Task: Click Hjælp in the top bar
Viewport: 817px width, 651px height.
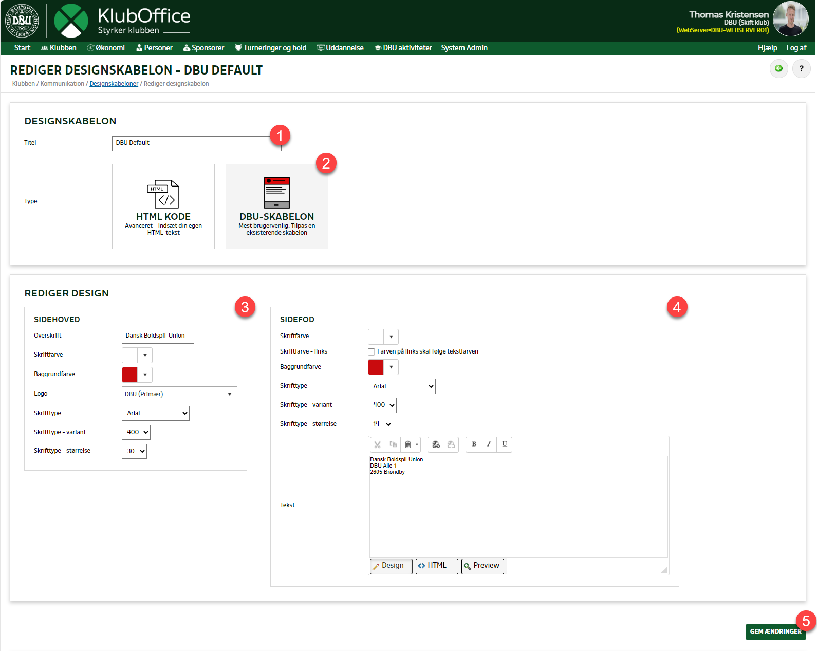Action: click(x=767, y=48)
